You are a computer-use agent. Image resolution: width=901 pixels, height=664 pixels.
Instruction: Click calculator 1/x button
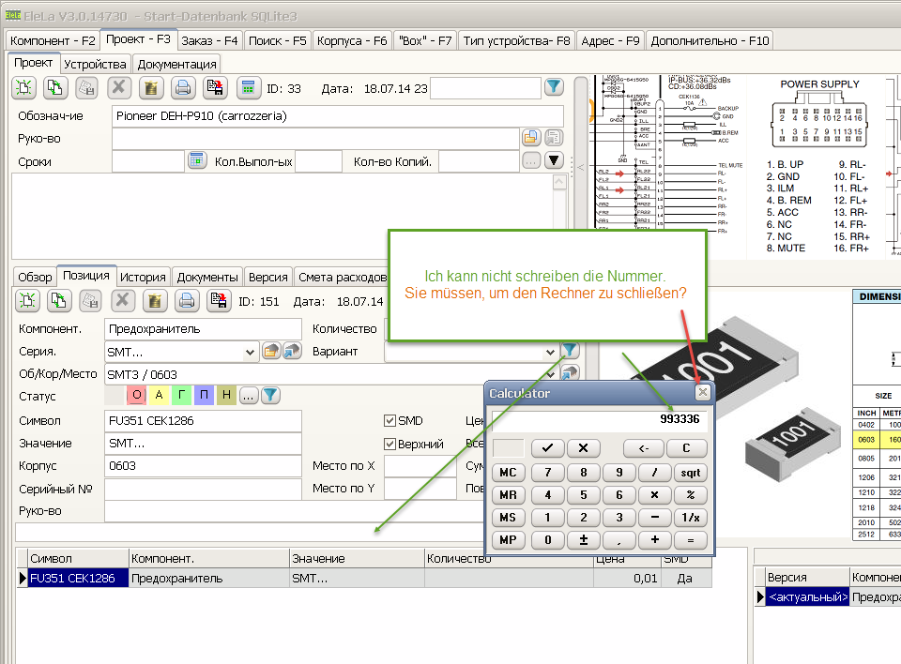pos(690,518)
